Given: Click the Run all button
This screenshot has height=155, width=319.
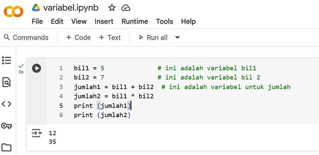Looking at the screenshot, I should pyautogui.click(x=153, y=38).
